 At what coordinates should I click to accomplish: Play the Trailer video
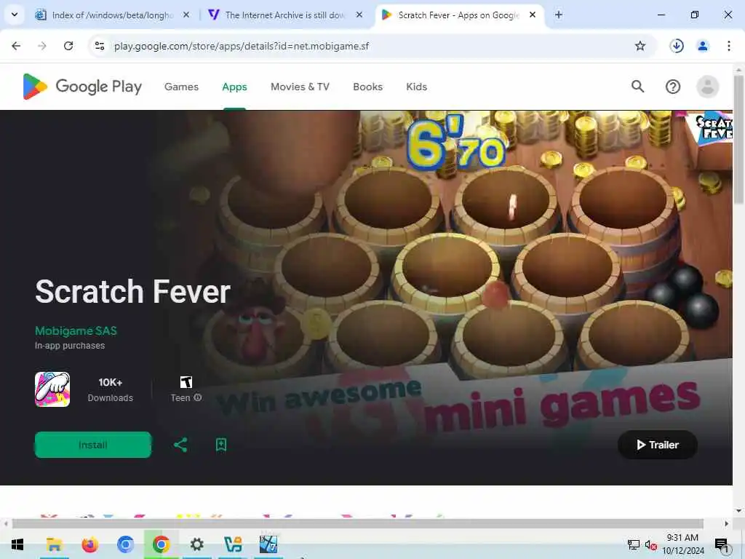point(658,445)
